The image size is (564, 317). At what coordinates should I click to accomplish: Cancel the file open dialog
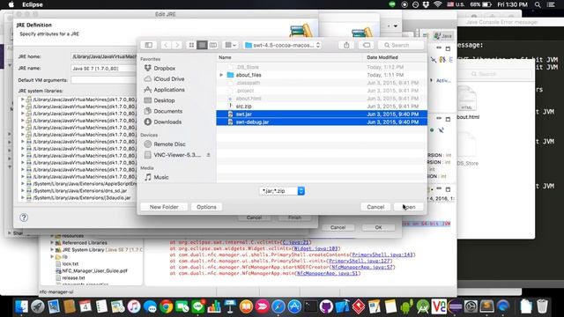[x=375, y=207]
